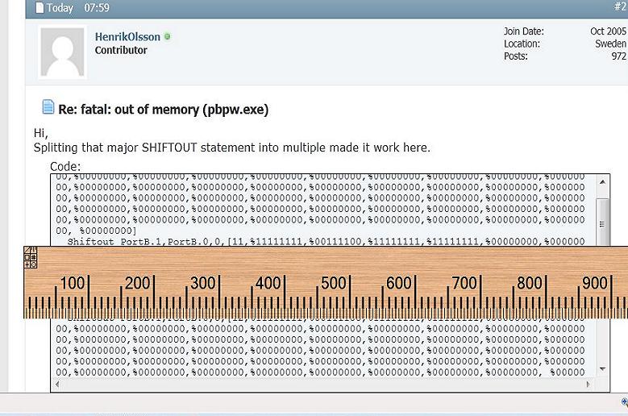The image size is (628, 416).
Task: Click the green online status dot
Action: [x=167, y=37]
